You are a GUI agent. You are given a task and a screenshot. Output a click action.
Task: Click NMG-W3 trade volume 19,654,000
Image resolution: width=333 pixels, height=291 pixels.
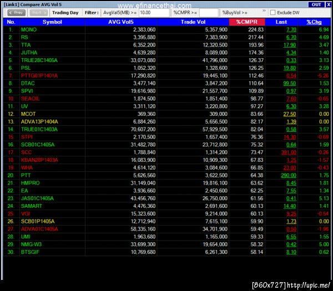(x=215, y=244)
